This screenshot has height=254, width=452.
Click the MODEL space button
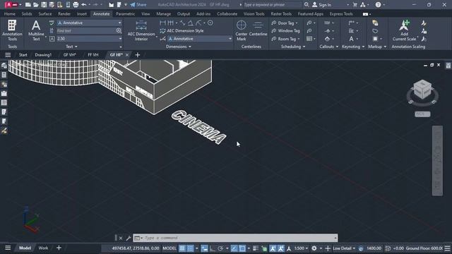click(169, 248)
